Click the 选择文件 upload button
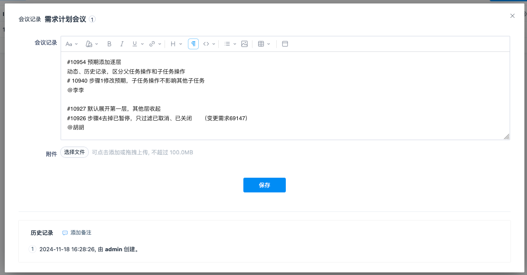 coord(74,152)
